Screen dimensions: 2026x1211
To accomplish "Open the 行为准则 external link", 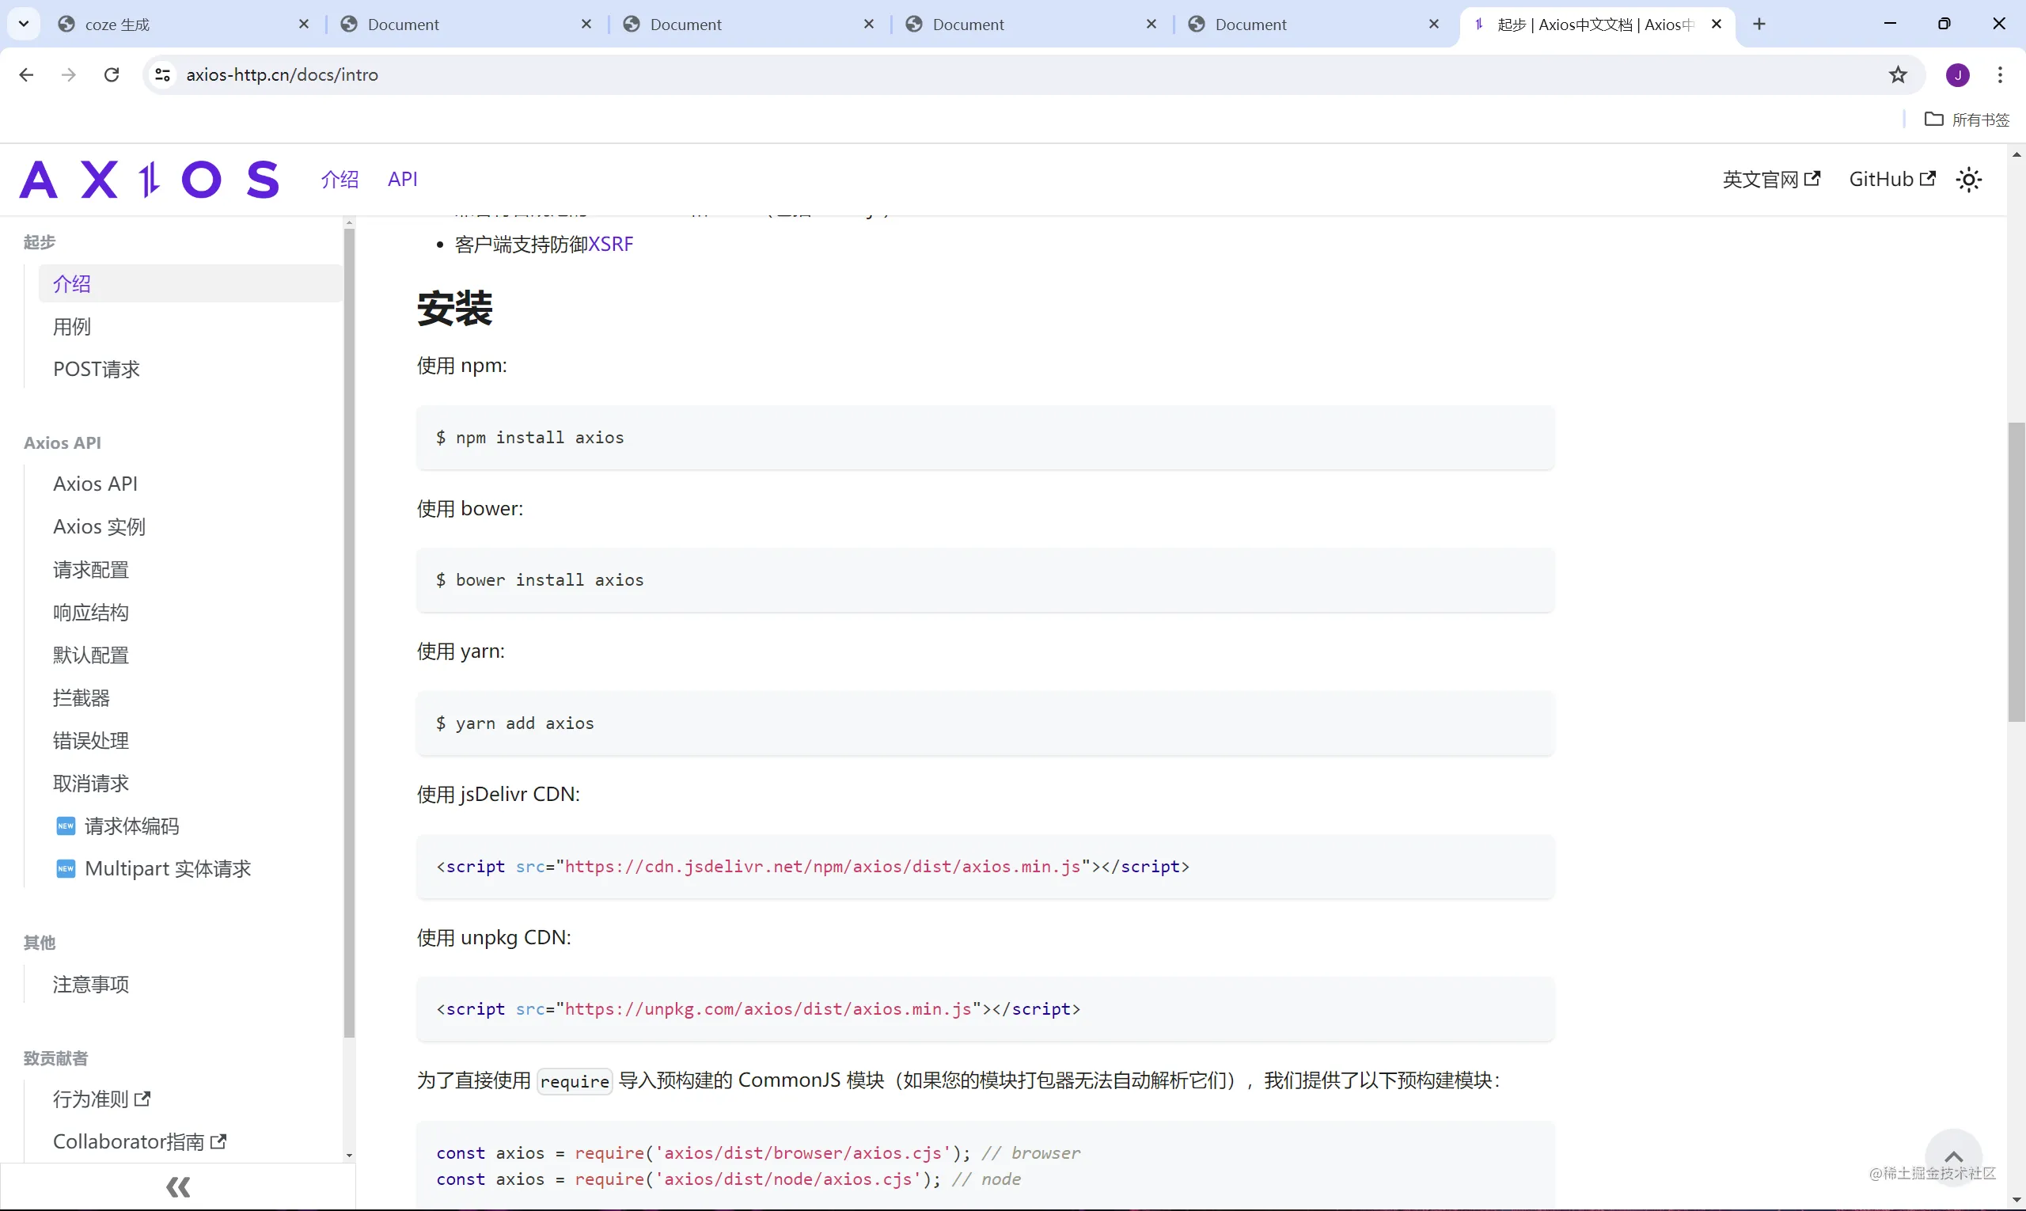I will (x=101, y=1099).
